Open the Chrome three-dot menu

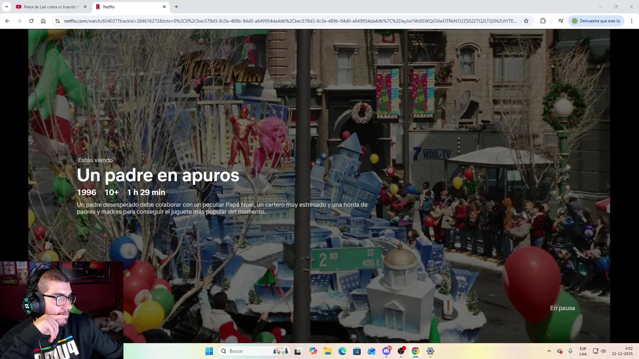[632, 21]
